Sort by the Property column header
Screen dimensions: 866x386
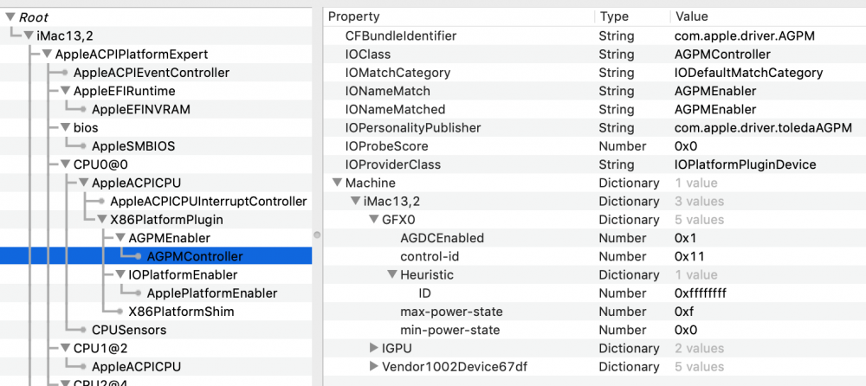coord(458,17)
